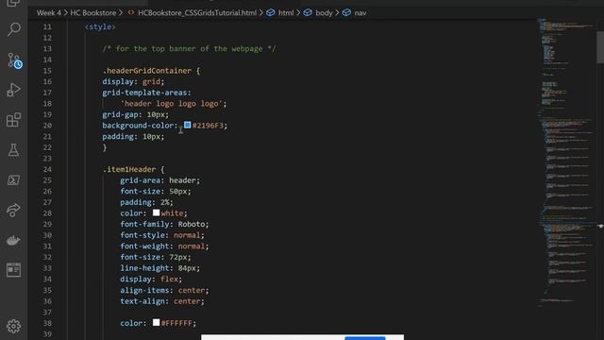The image size is (604, 340).
Task: Open the Source Control view
Action: 14,60
